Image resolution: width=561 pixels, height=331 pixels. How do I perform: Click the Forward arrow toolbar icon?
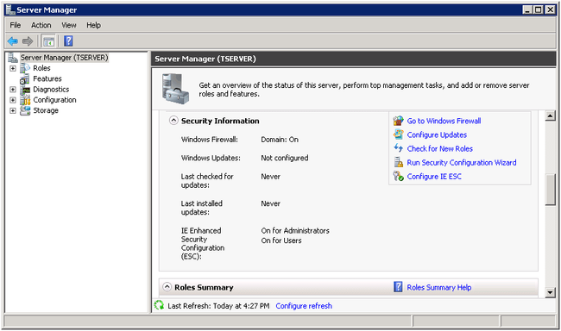pyautogui.click(x=28, y=41)
